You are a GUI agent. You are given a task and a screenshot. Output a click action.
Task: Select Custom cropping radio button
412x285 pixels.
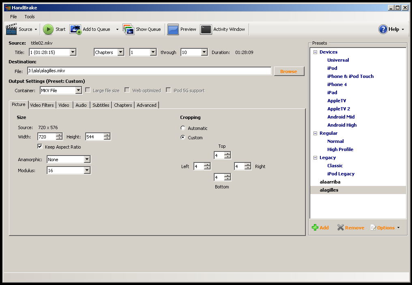coord(183,137)
